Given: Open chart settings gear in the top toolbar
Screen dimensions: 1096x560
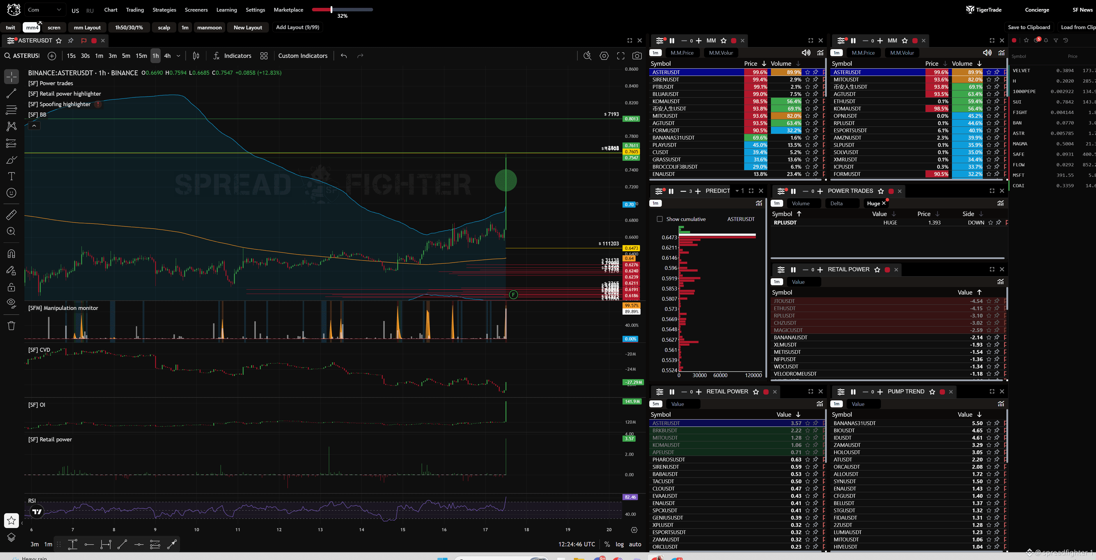Looking at the screenshot, I should (x=604, y=56).
